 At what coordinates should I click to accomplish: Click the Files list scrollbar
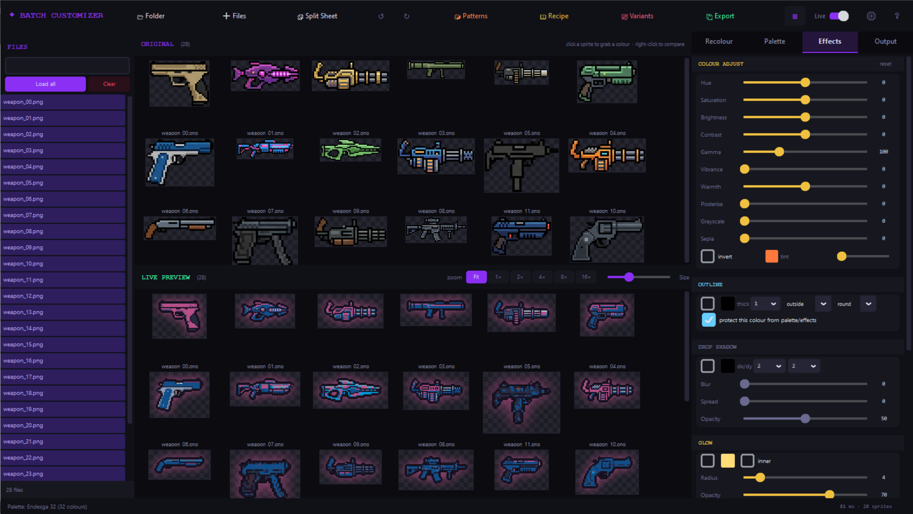(x=130, y=260)
